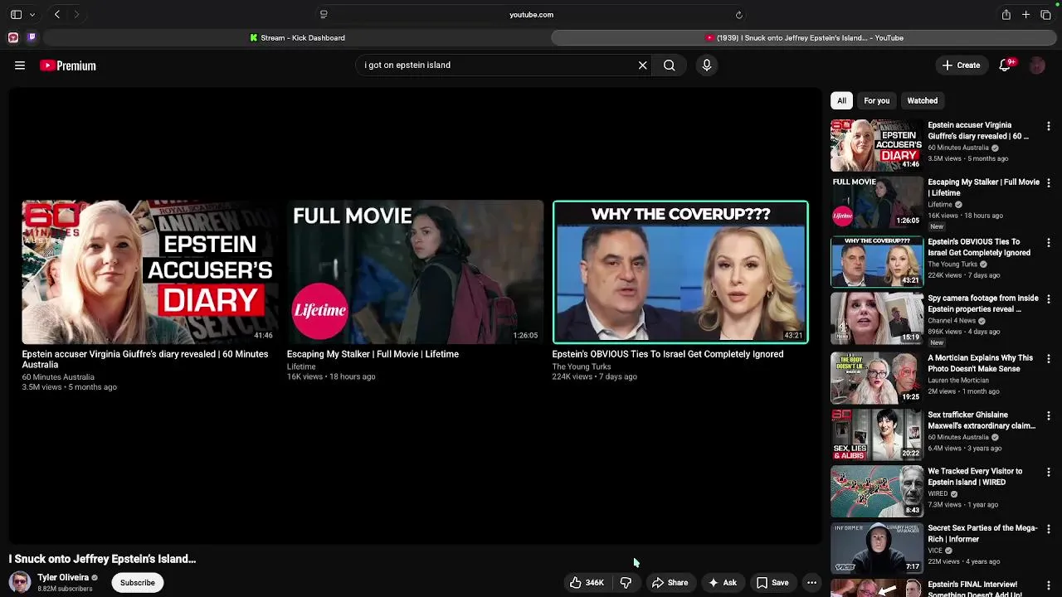Open Tyler Oliveira's channel avatar
The height and width of the screenshot is (597, 1062).
(x=20, y=582)
